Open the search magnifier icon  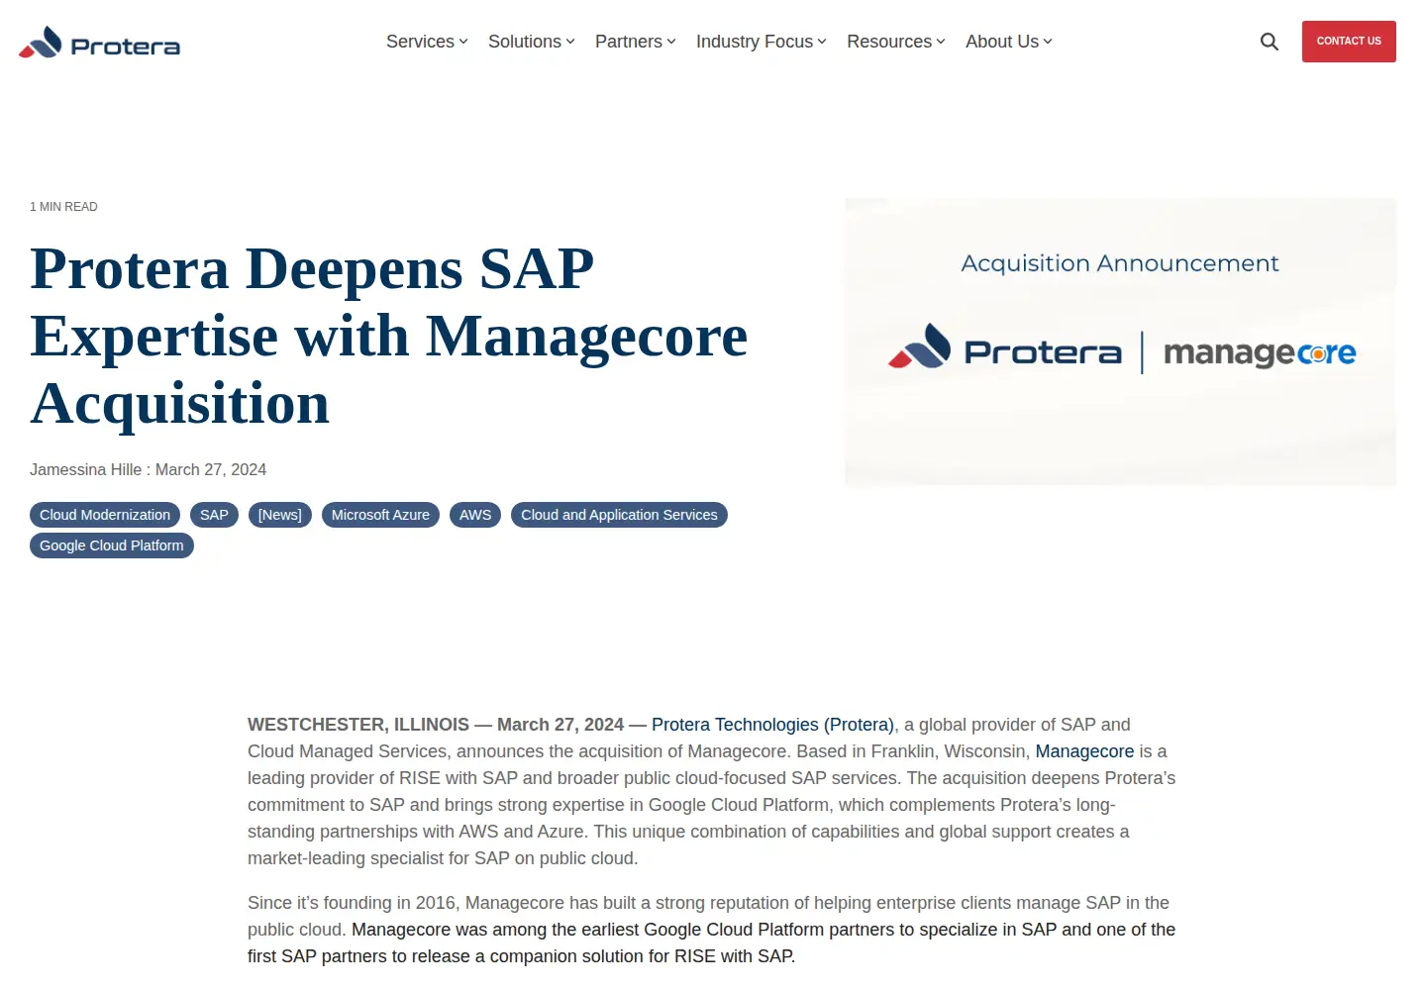click(x=1269, y=42)
